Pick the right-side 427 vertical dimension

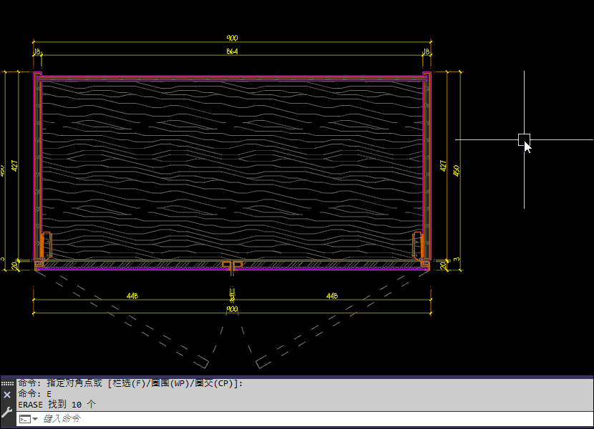coord(442,167)
